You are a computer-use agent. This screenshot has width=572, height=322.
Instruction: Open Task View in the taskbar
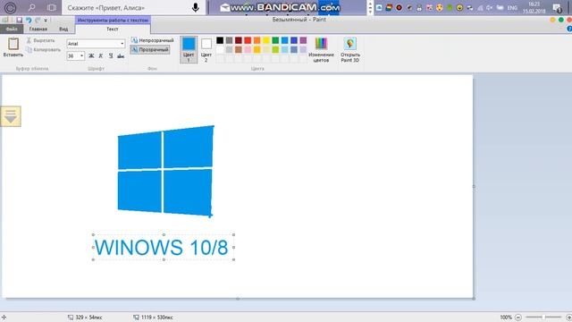pyautogui.click(x=52, y=7)
